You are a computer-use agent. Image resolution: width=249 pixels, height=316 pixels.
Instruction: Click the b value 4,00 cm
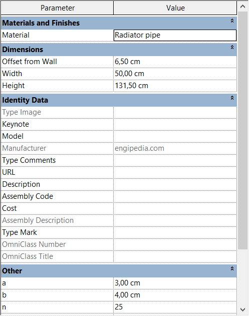click(x=175, y=295)
